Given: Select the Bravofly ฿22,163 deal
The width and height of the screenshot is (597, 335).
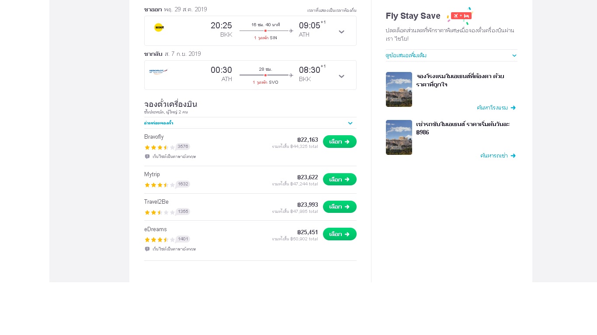Looking at the screenshot, I should coord(340,142).
